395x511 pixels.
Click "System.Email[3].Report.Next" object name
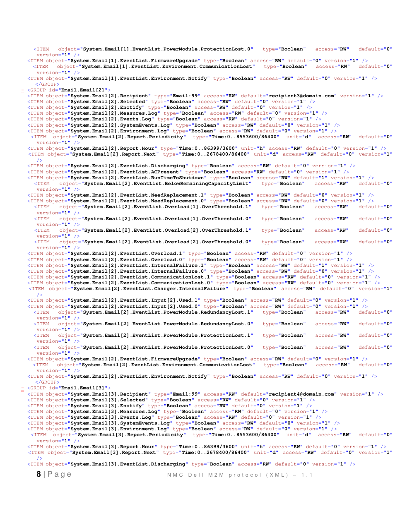pyautogui.click(x=114, y=453)
